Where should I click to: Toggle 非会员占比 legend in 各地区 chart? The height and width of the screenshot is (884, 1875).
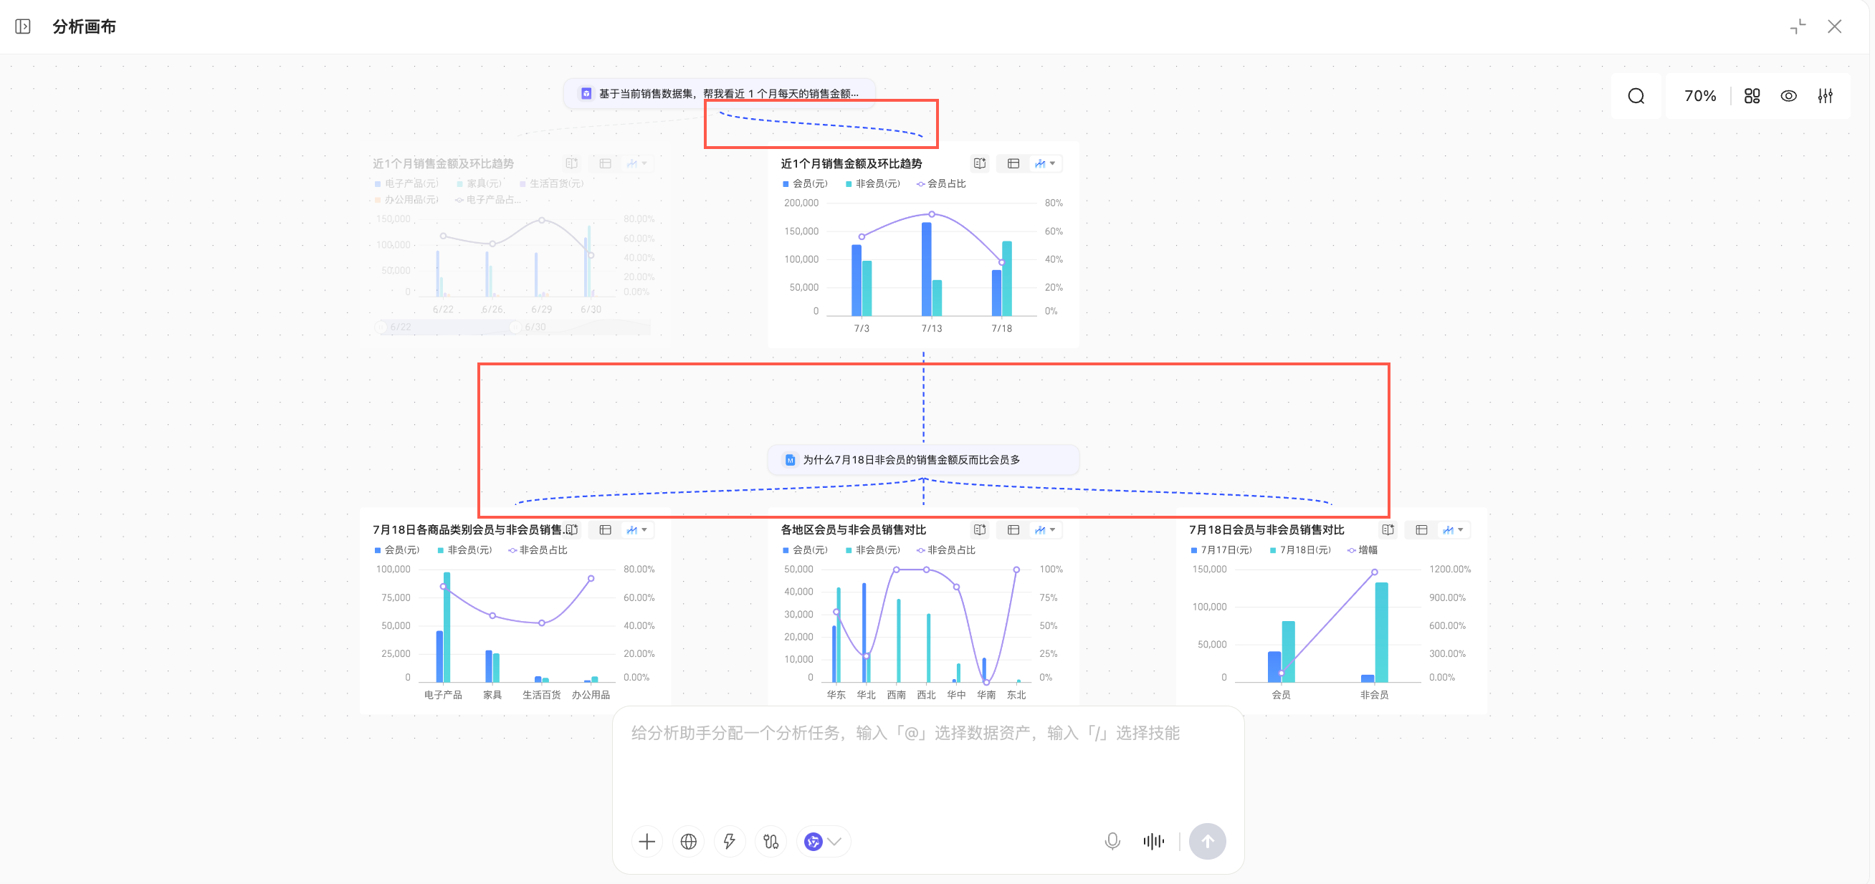[x=945, y=550]
